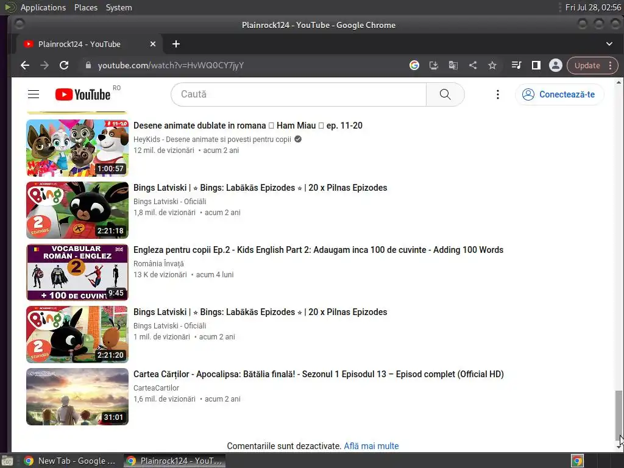Close the Plainrock124 - YouTube tab
The width and height of the screenshot is (624, 468).
click(x=153, y=44)
